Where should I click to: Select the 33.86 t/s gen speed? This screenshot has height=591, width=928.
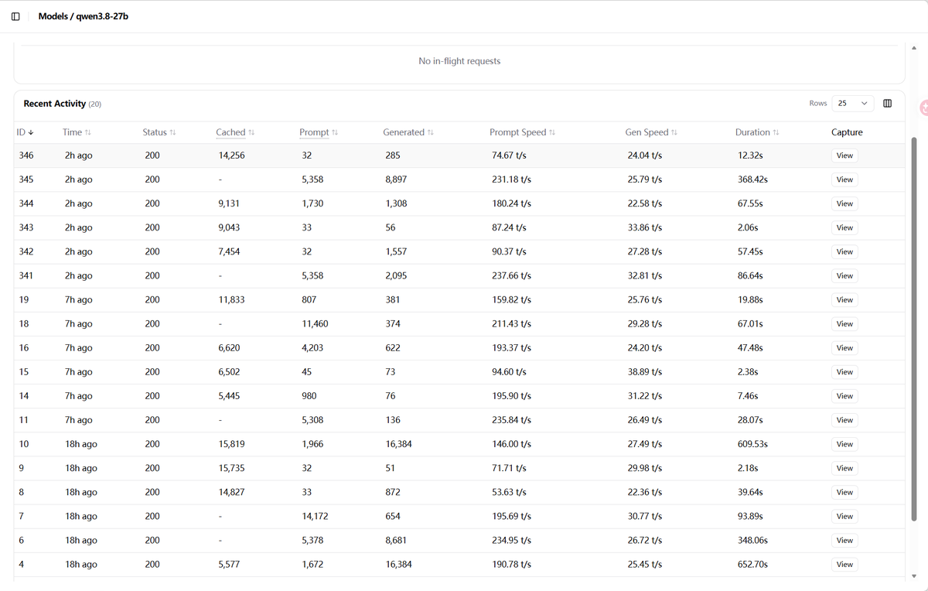(645, 227)
